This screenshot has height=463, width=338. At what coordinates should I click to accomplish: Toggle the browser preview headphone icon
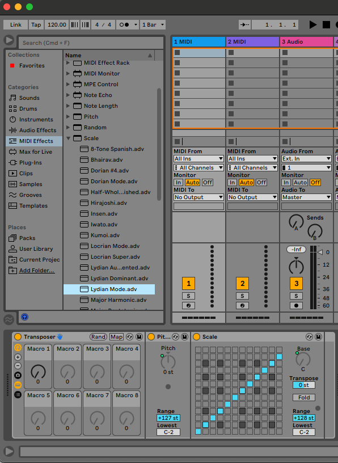click(25, 317)
